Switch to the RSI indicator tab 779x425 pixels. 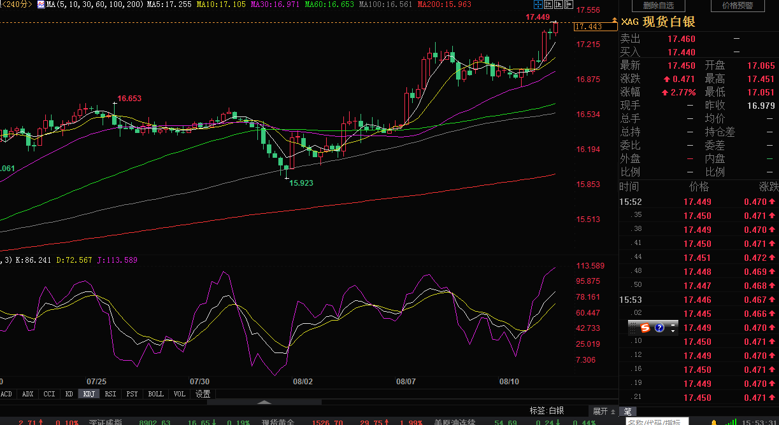pos(111,394)
